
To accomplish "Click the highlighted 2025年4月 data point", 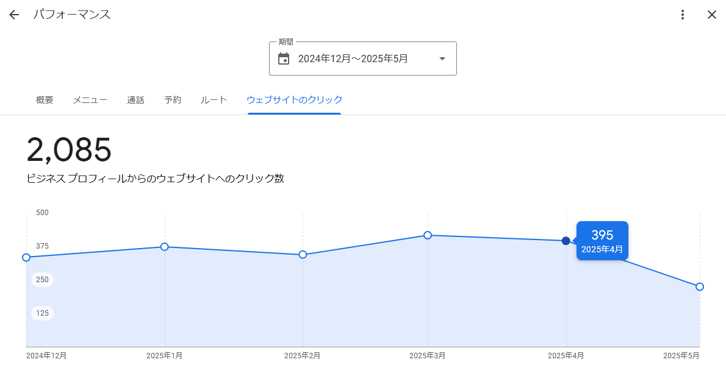I will point(566,241).
